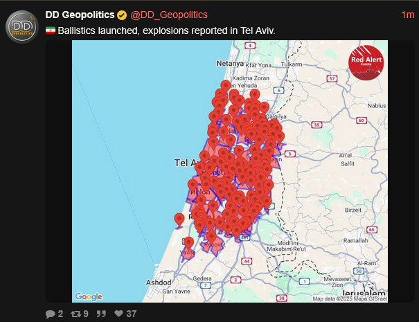Quote the post with the quotation icon
This screenshot has height=322, width=419.
coord(101,314)
